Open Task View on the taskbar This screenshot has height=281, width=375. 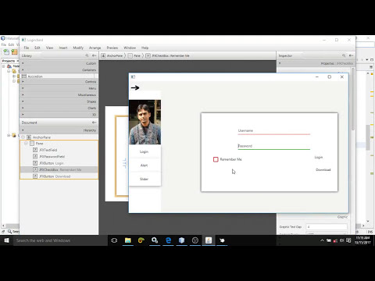click(114, 240)
